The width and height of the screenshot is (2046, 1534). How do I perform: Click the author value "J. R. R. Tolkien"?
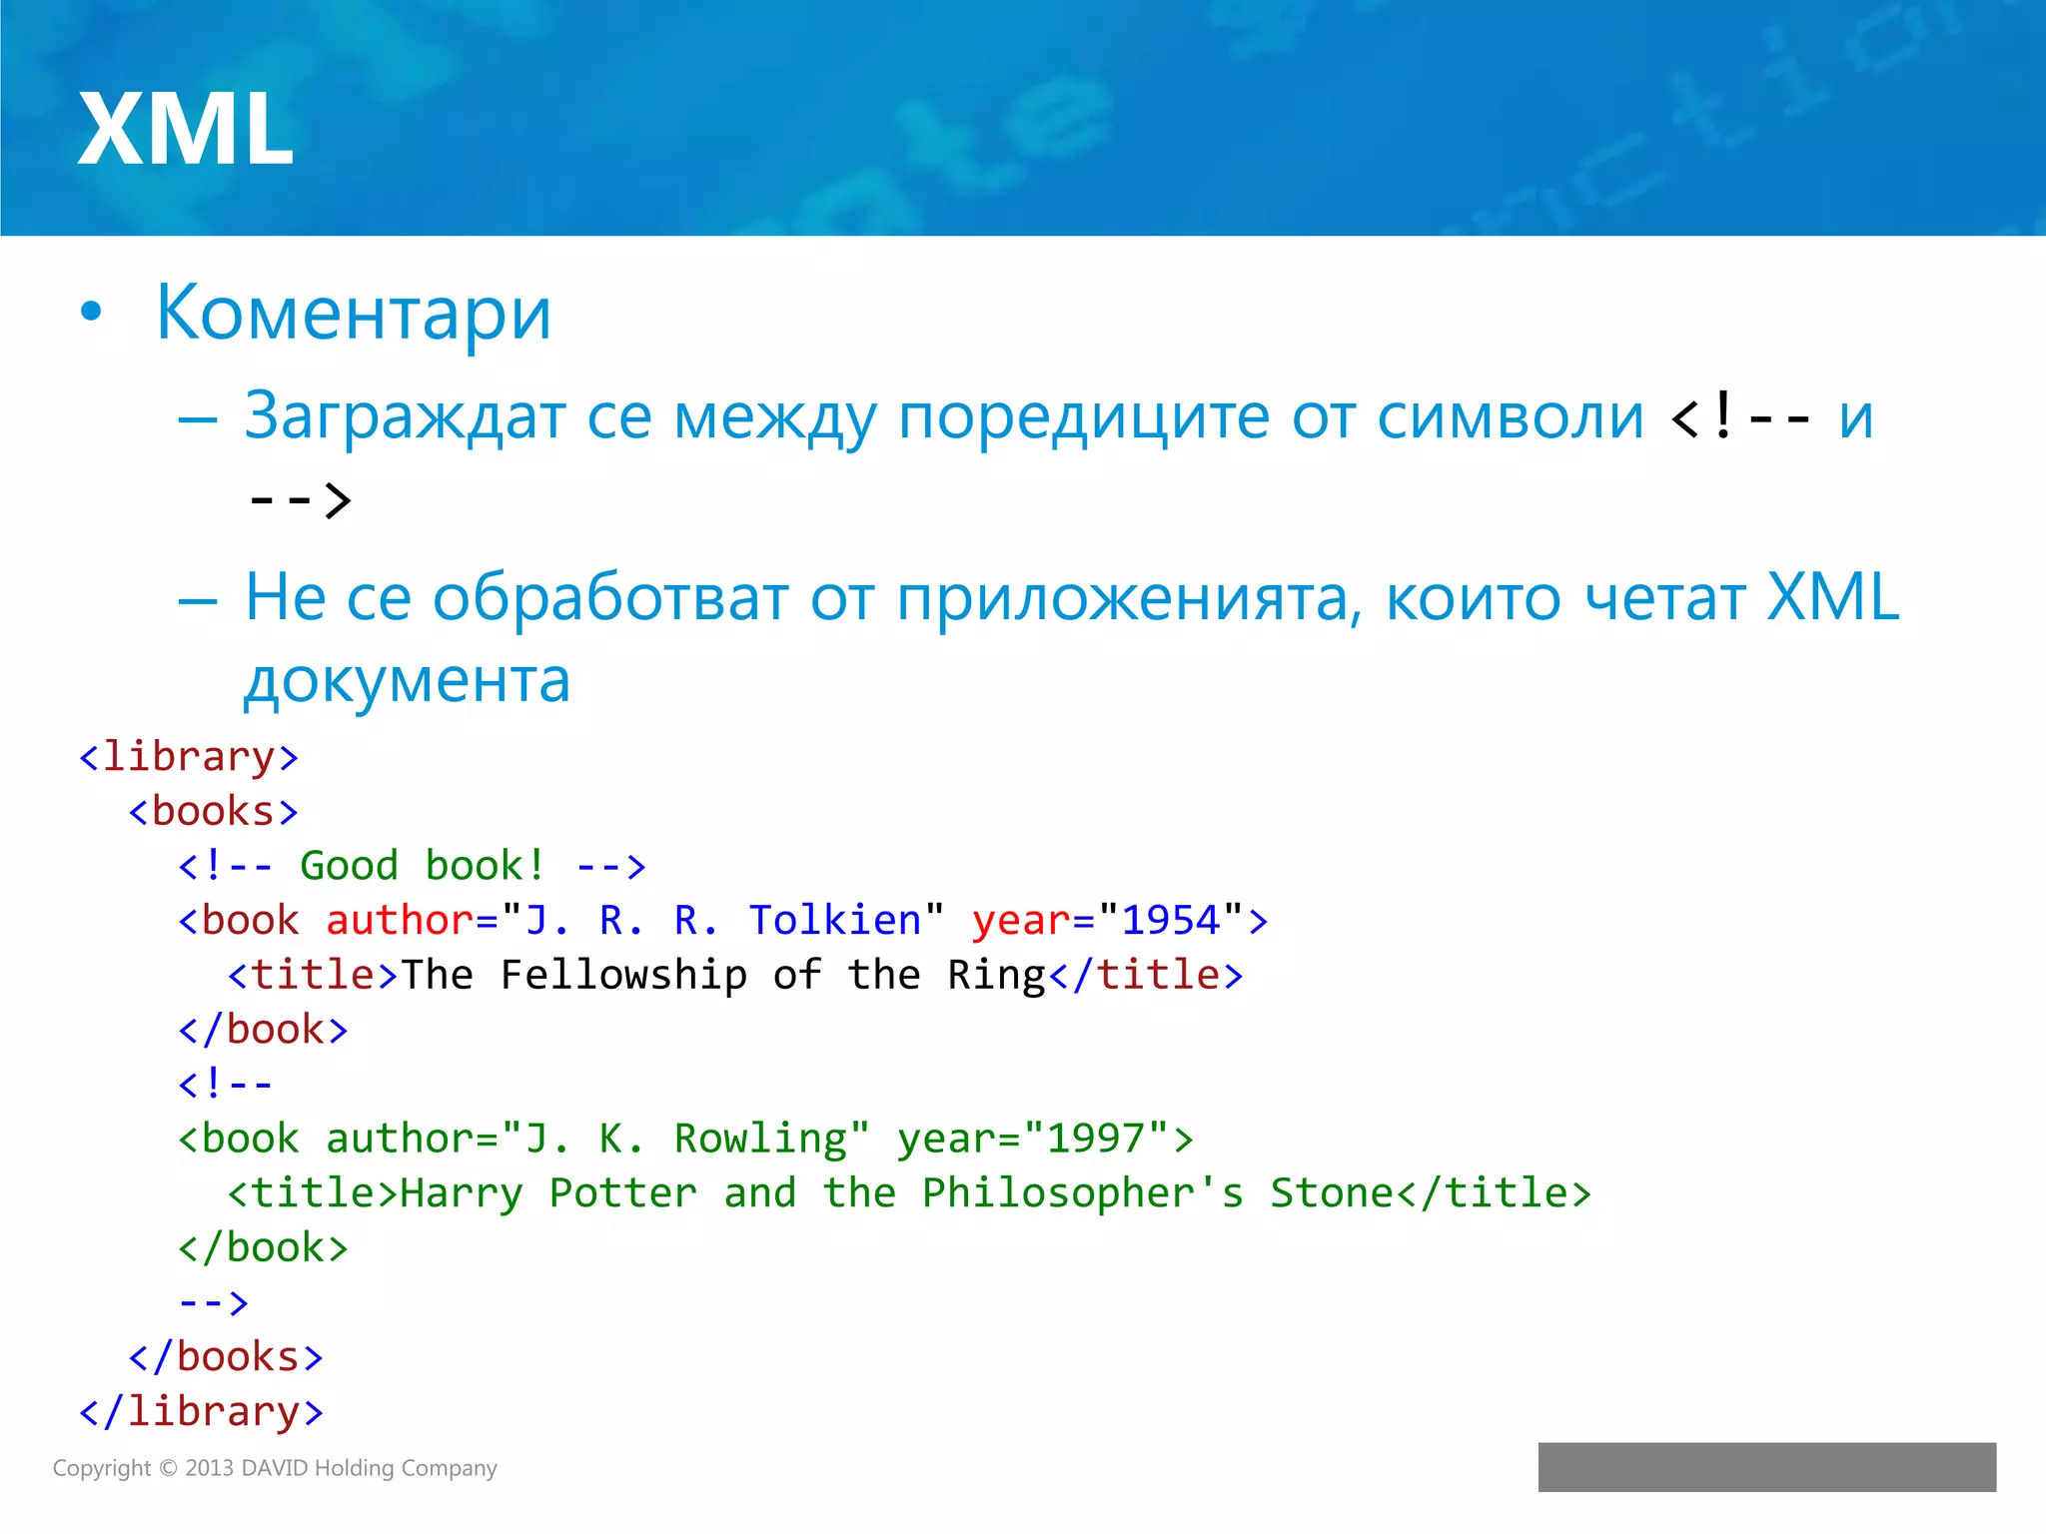click(722, 920)
